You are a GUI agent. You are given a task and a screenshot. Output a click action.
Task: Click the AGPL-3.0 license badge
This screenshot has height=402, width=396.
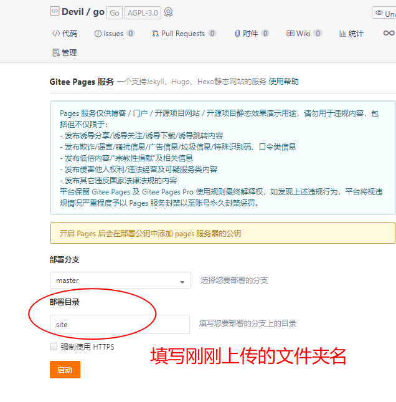143,13
